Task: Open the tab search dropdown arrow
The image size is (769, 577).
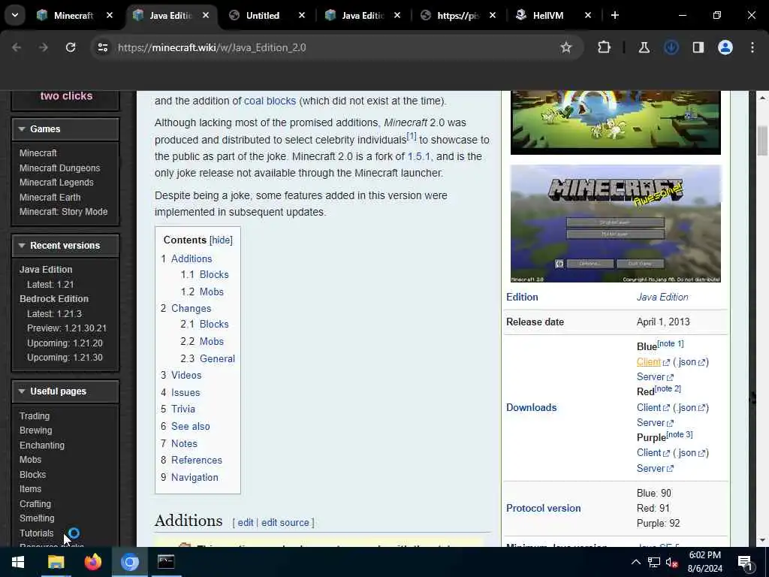Action: pyautogui.click(x=15, y=15)
